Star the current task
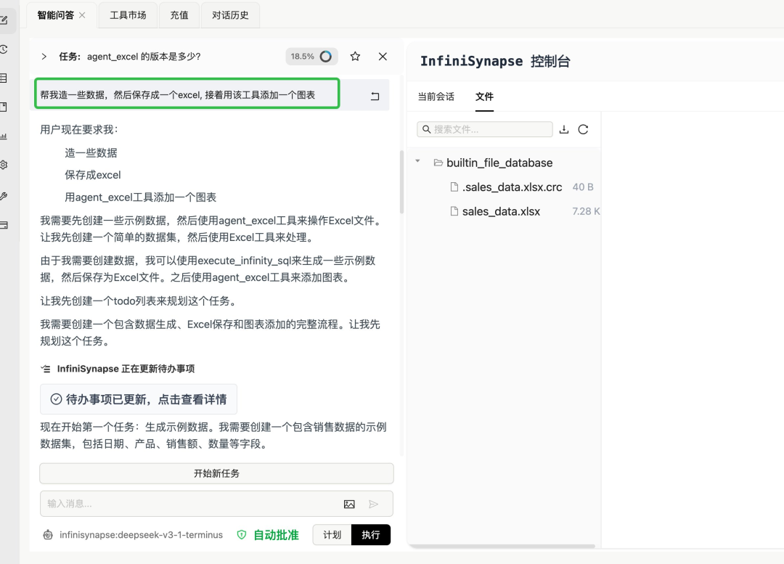 [x=355, y=57]
